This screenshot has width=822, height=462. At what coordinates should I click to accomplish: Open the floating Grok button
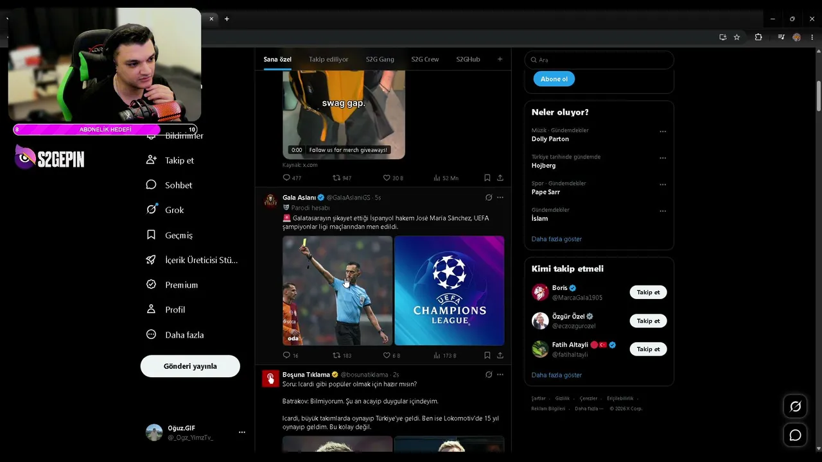pos(795,406)
